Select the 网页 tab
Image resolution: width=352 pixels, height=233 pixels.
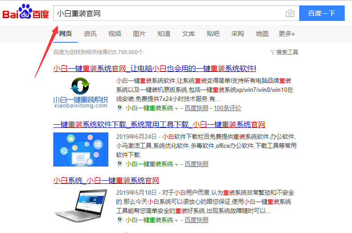tap(65, 34)
